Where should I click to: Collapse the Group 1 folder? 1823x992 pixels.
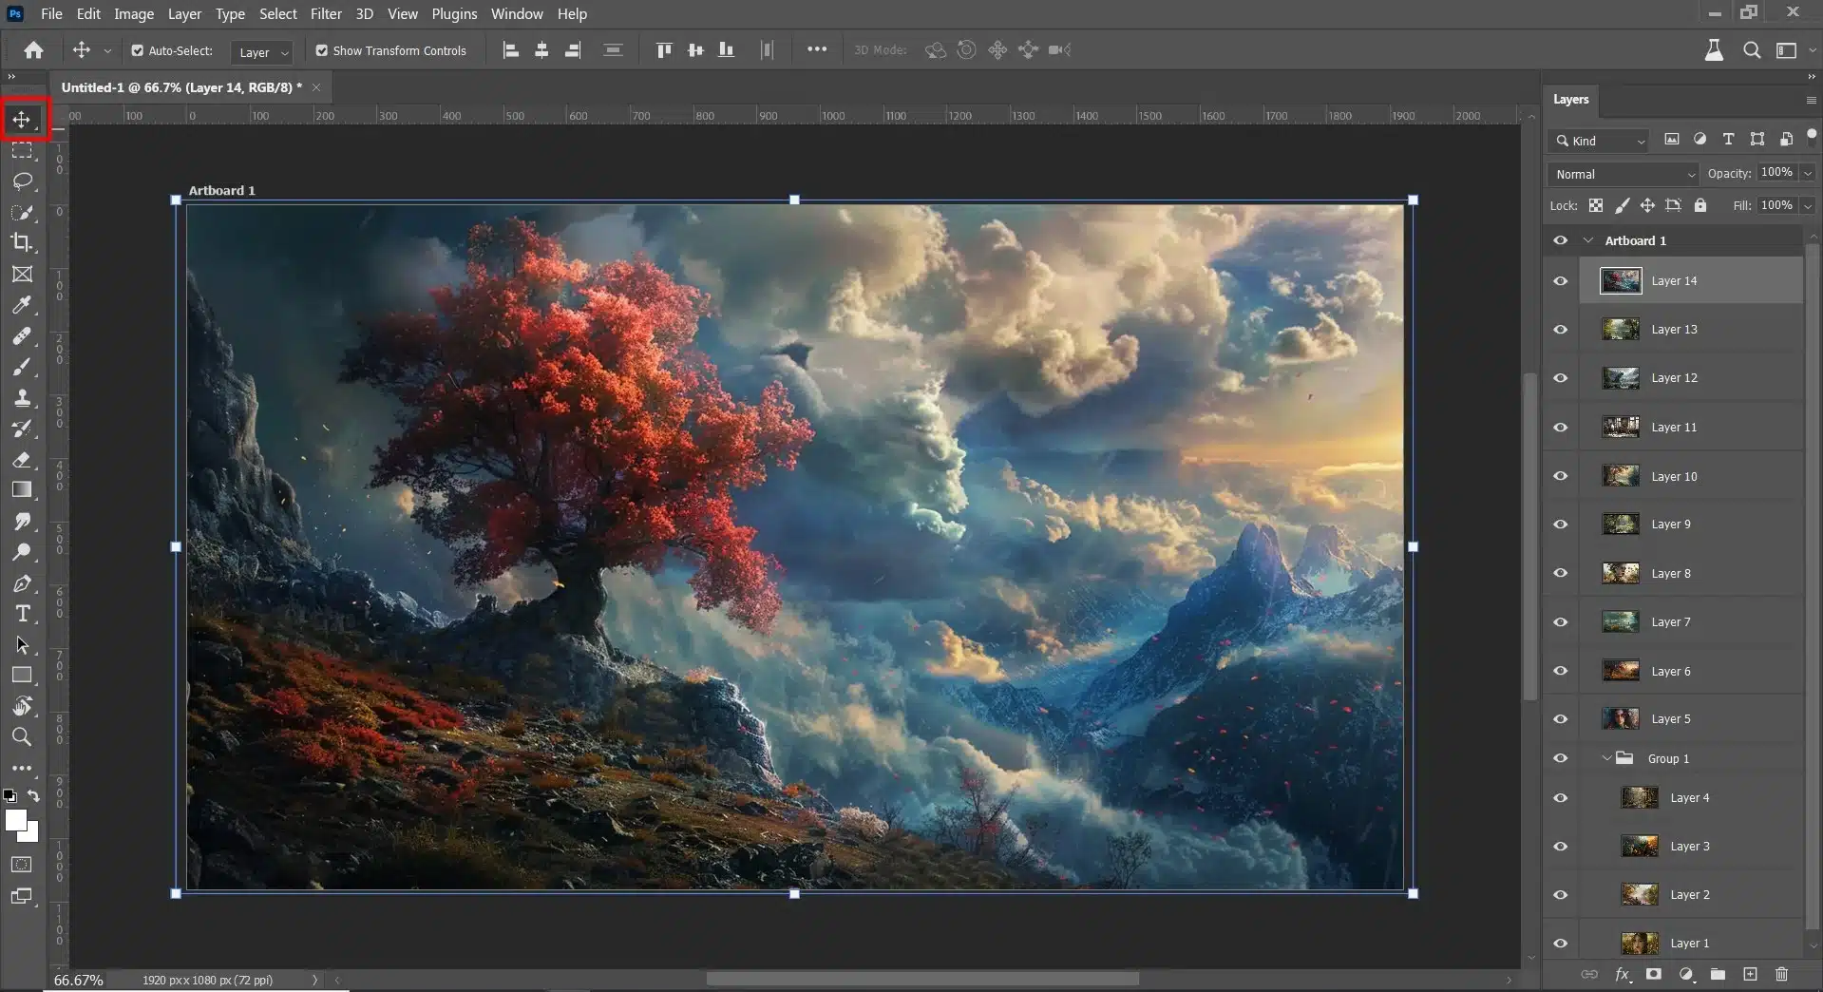[x=1606, y=758]
